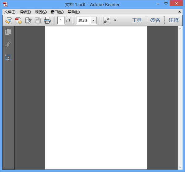The height and width of the screenshot is (172, 185).
Task: Open the zoom level dropdown arrow
Action: point(93,20)
